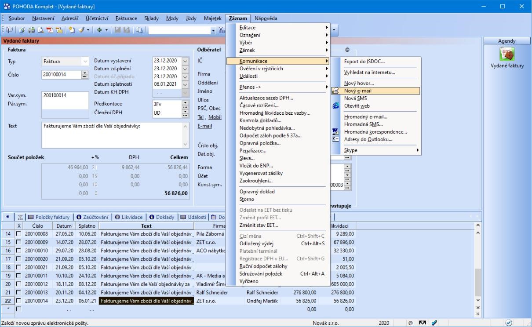The width and height of the screenshot is (532, 327).
Task: Tick checkbox for invoice 200100014
Action: coord(19,301)
